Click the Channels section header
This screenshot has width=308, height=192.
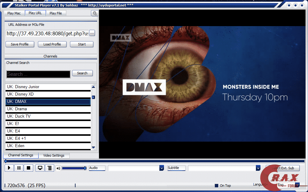tap(51, 56)
